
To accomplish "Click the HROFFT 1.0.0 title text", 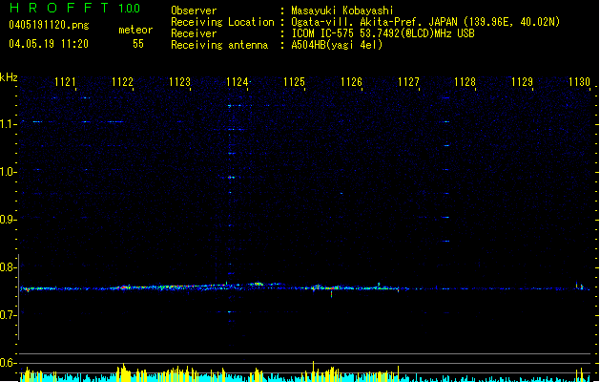I will pyautogui.click(x=74, y=8).
